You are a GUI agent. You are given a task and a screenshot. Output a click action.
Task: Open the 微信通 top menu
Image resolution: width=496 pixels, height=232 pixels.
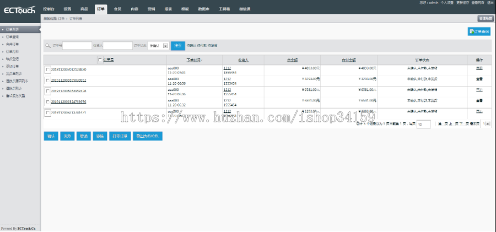tap(245, 9)
